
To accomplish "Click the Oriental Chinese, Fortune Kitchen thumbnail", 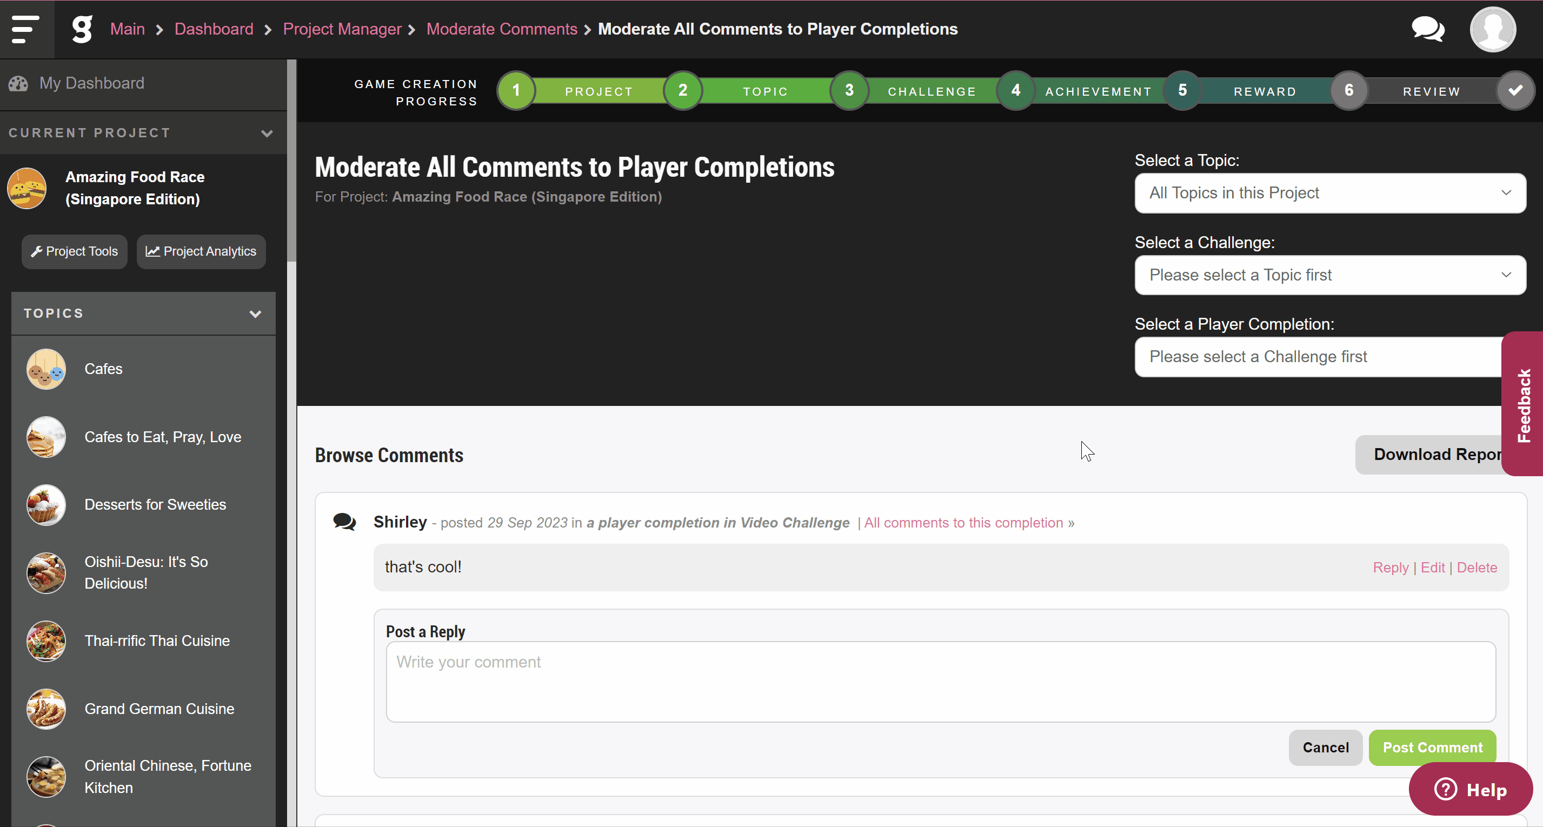I will pyautogui.click(x=46, y=777).
